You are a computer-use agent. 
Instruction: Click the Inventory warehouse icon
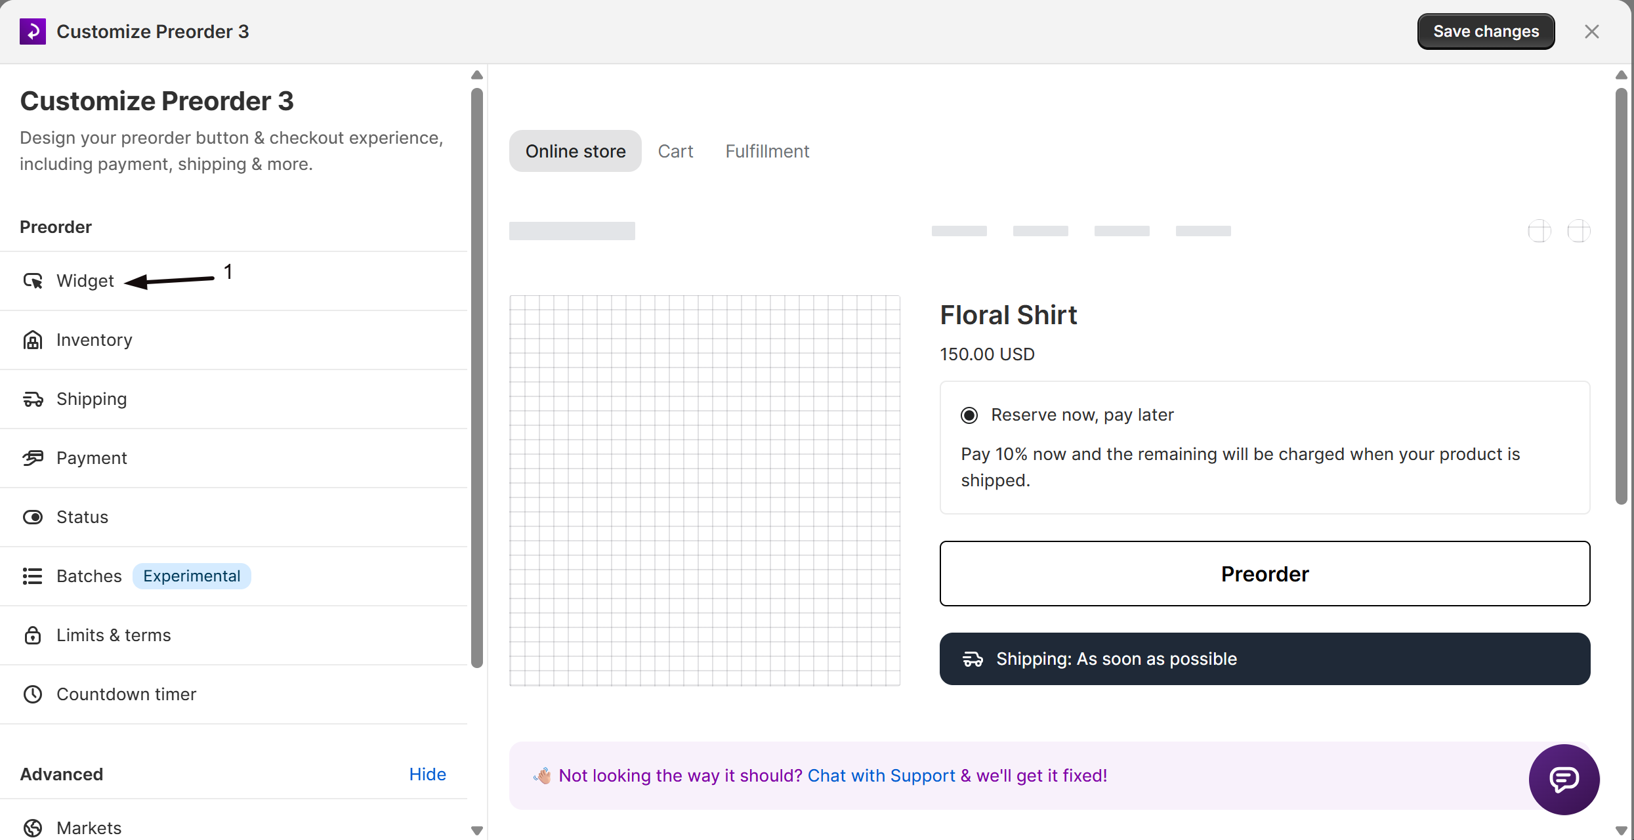(33, 340)
